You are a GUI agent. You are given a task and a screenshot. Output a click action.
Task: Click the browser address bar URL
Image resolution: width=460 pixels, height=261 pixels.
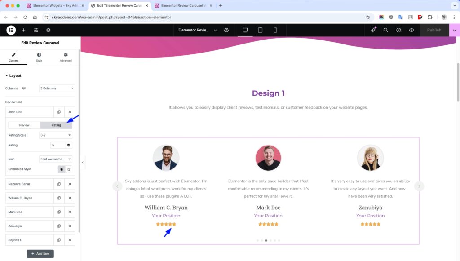point(111,18)
